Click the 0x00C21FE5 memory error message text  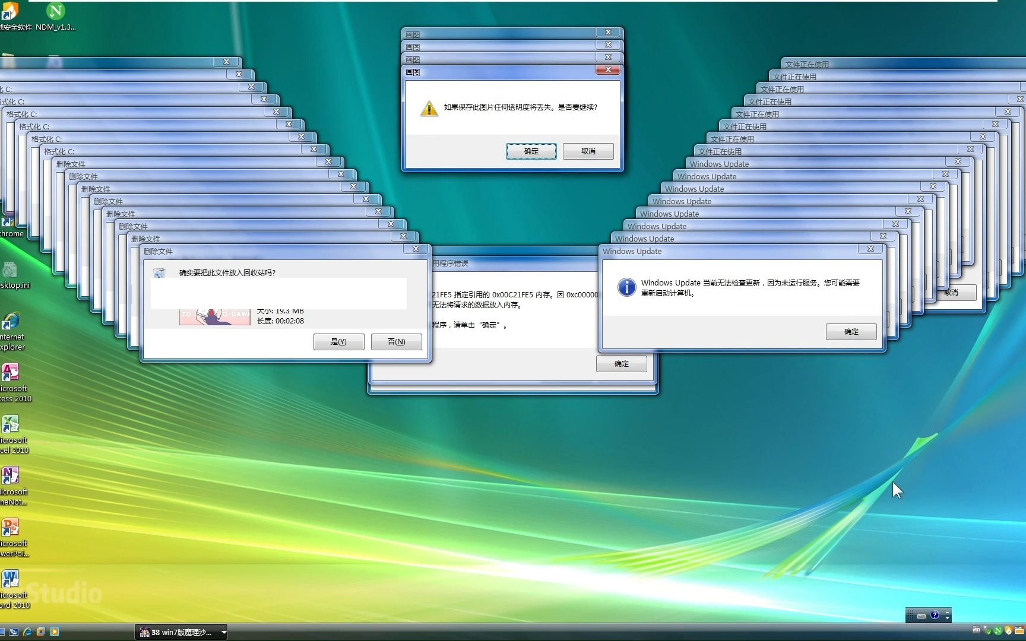(x=515, y=300)
